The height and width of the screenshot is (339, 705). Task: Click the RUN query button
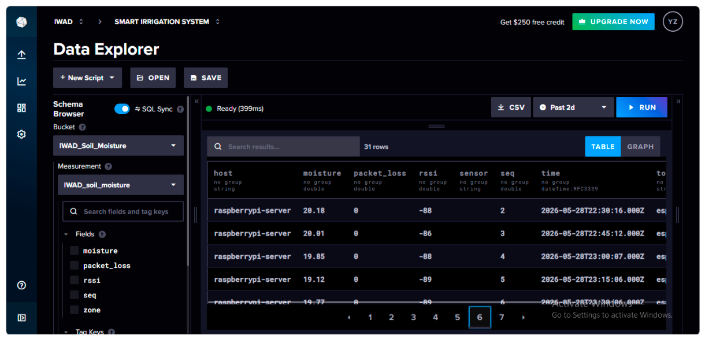tap(641, 107)
